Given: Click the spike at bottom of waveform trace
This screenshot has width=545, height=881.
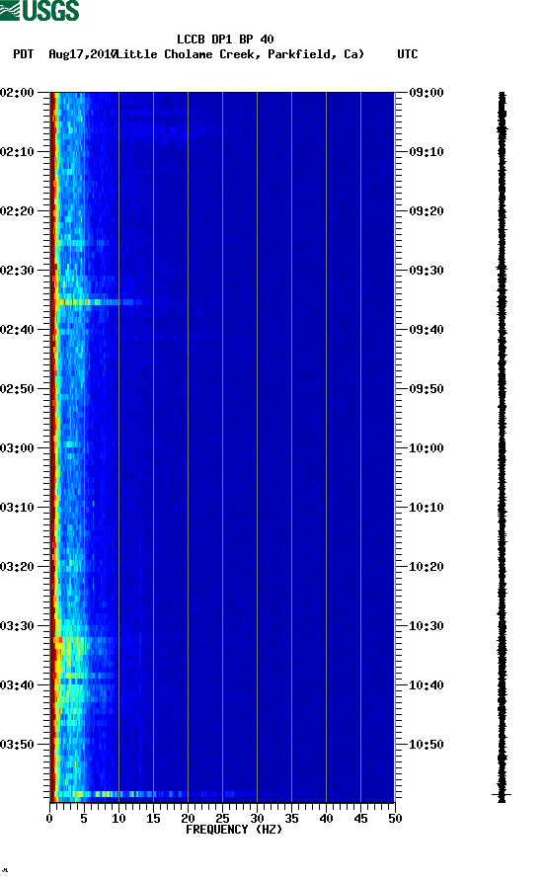Looking at the screenshot, I should click(502, 795).
